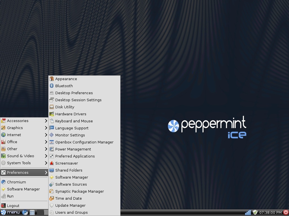Launch Chromium from the main menu list
The image size is (289, 216).
tap(24, 182)
